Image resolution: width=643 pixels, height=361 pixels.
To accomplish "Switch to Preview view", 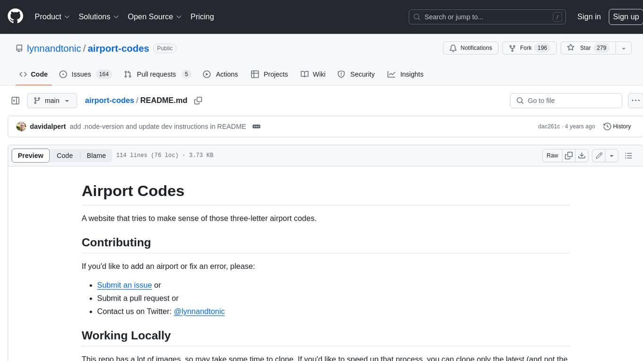I will (x=31, y=155).
